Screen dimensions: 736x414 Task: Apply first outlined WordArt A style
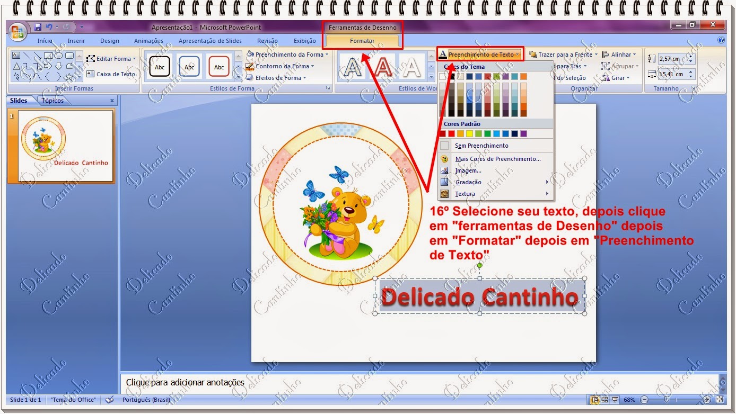354,67
